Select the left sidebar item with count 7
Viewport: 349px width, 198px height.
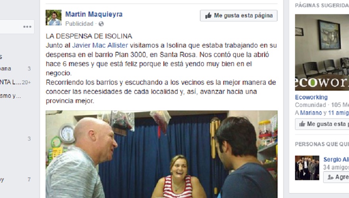[x=15, y=179]
